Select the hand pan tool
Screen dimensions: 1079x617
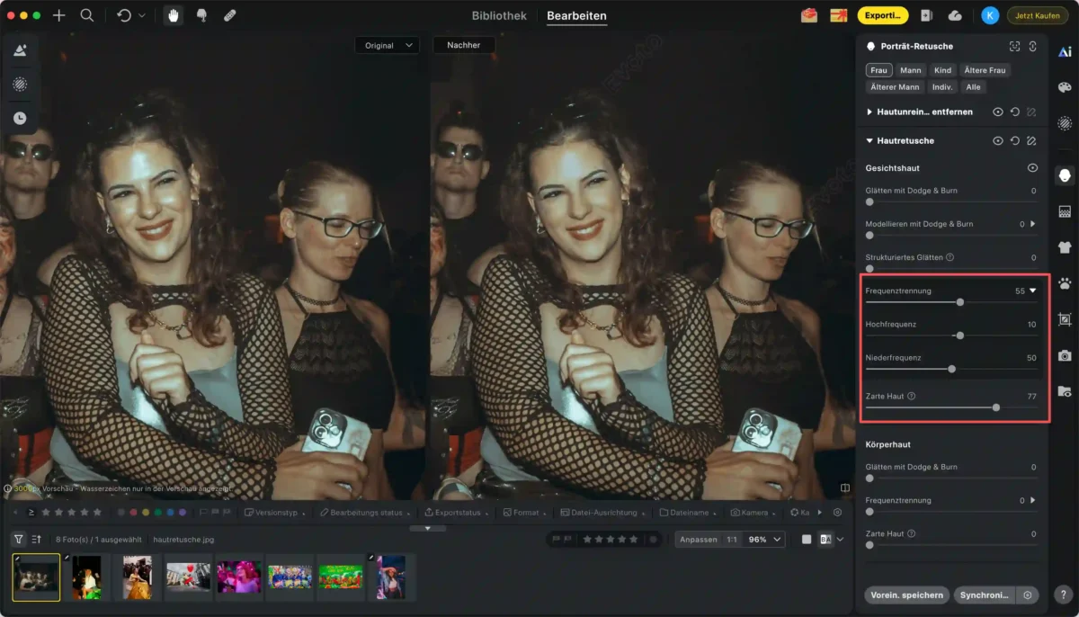click(173, 15)
